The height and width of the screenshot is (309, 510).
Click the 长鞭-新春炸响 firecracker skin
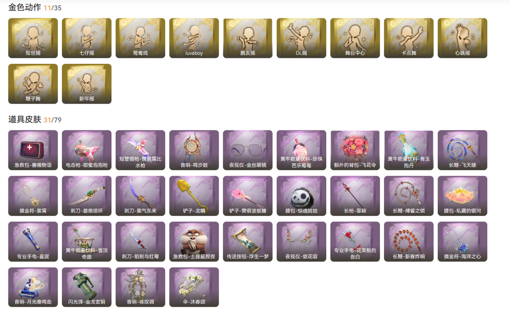(x=408, y=242)
